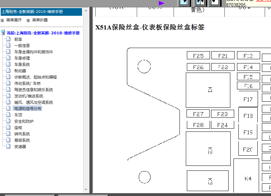Open 安全和防护 section

coord(24,121)
